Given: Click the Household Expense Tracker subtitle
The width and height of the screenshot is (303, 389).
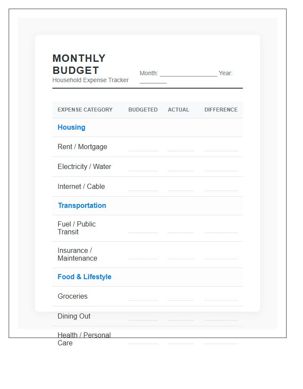Looking at the screenshot, I should coord(90,80).
